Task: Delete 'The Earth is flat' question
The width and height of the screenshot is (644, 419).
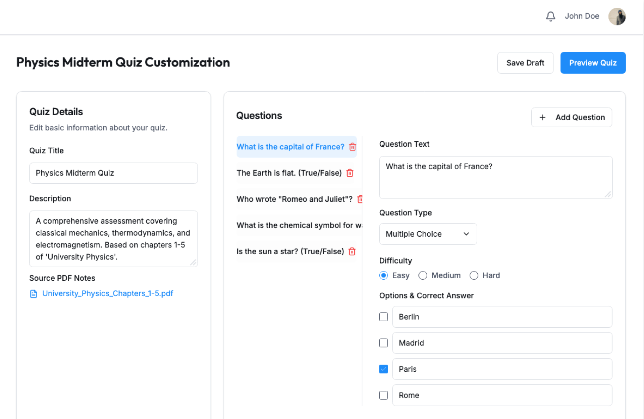Action: (x=350, y=173)
